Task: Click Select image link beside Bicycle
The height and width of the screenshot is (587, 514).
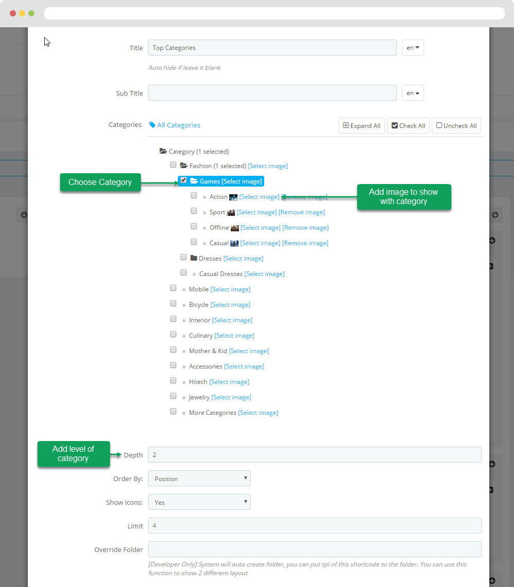Action: click(230, 305)
